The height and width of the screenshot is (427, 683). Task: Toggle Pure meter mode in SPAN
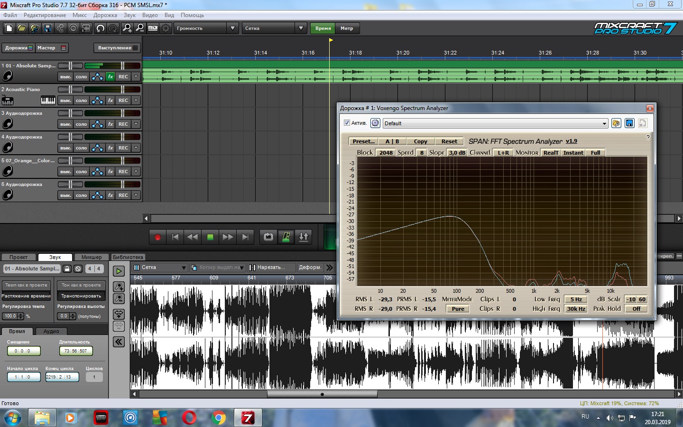click(x=458, y=309)
